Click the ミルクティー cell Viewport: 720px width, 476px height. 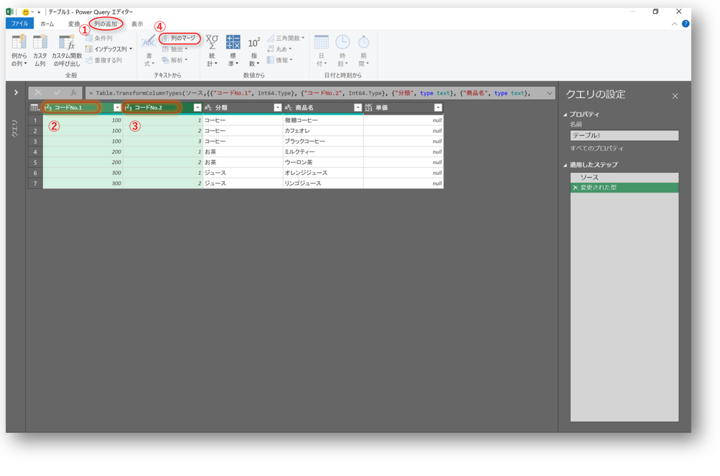pos(323,152)
